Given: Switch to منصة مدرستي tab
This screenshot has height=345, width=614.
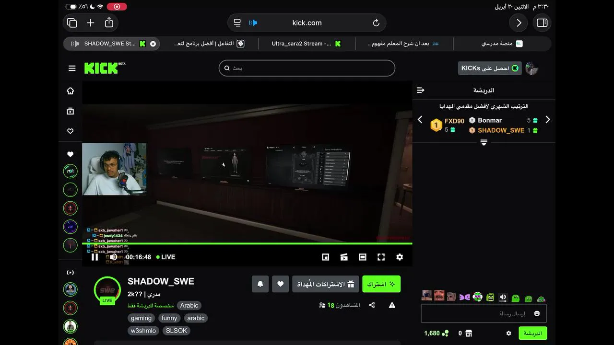Looking at the screenshot, I should coord(502,44).
